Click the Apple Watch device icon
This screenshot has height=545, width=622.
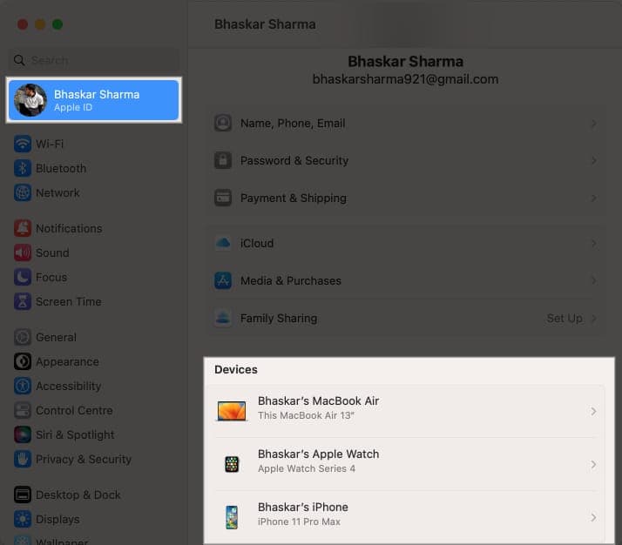pyautogui.click(x=232, y=464)
